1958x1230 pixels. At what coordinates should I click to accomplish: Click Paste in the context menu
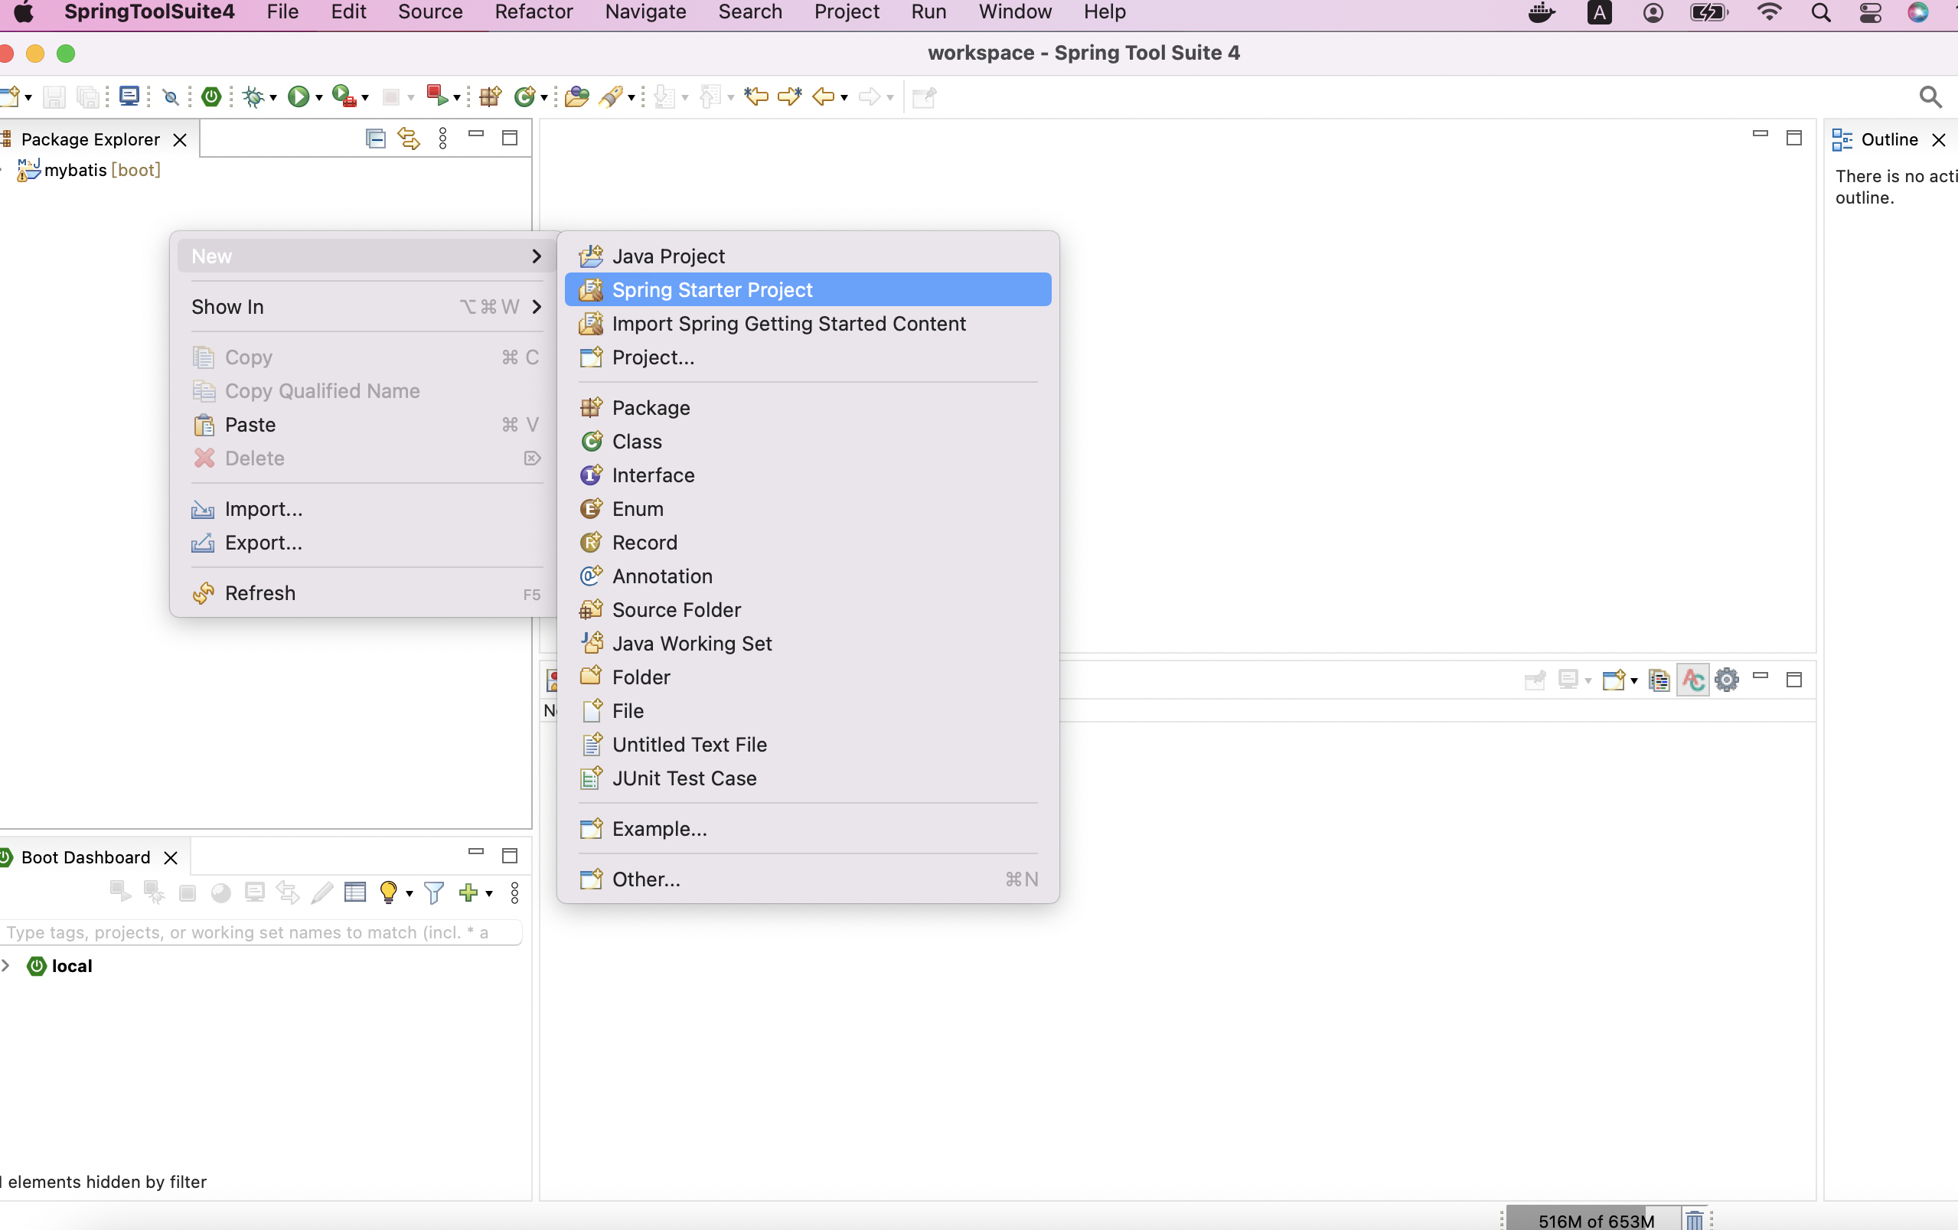coord(367,424)
